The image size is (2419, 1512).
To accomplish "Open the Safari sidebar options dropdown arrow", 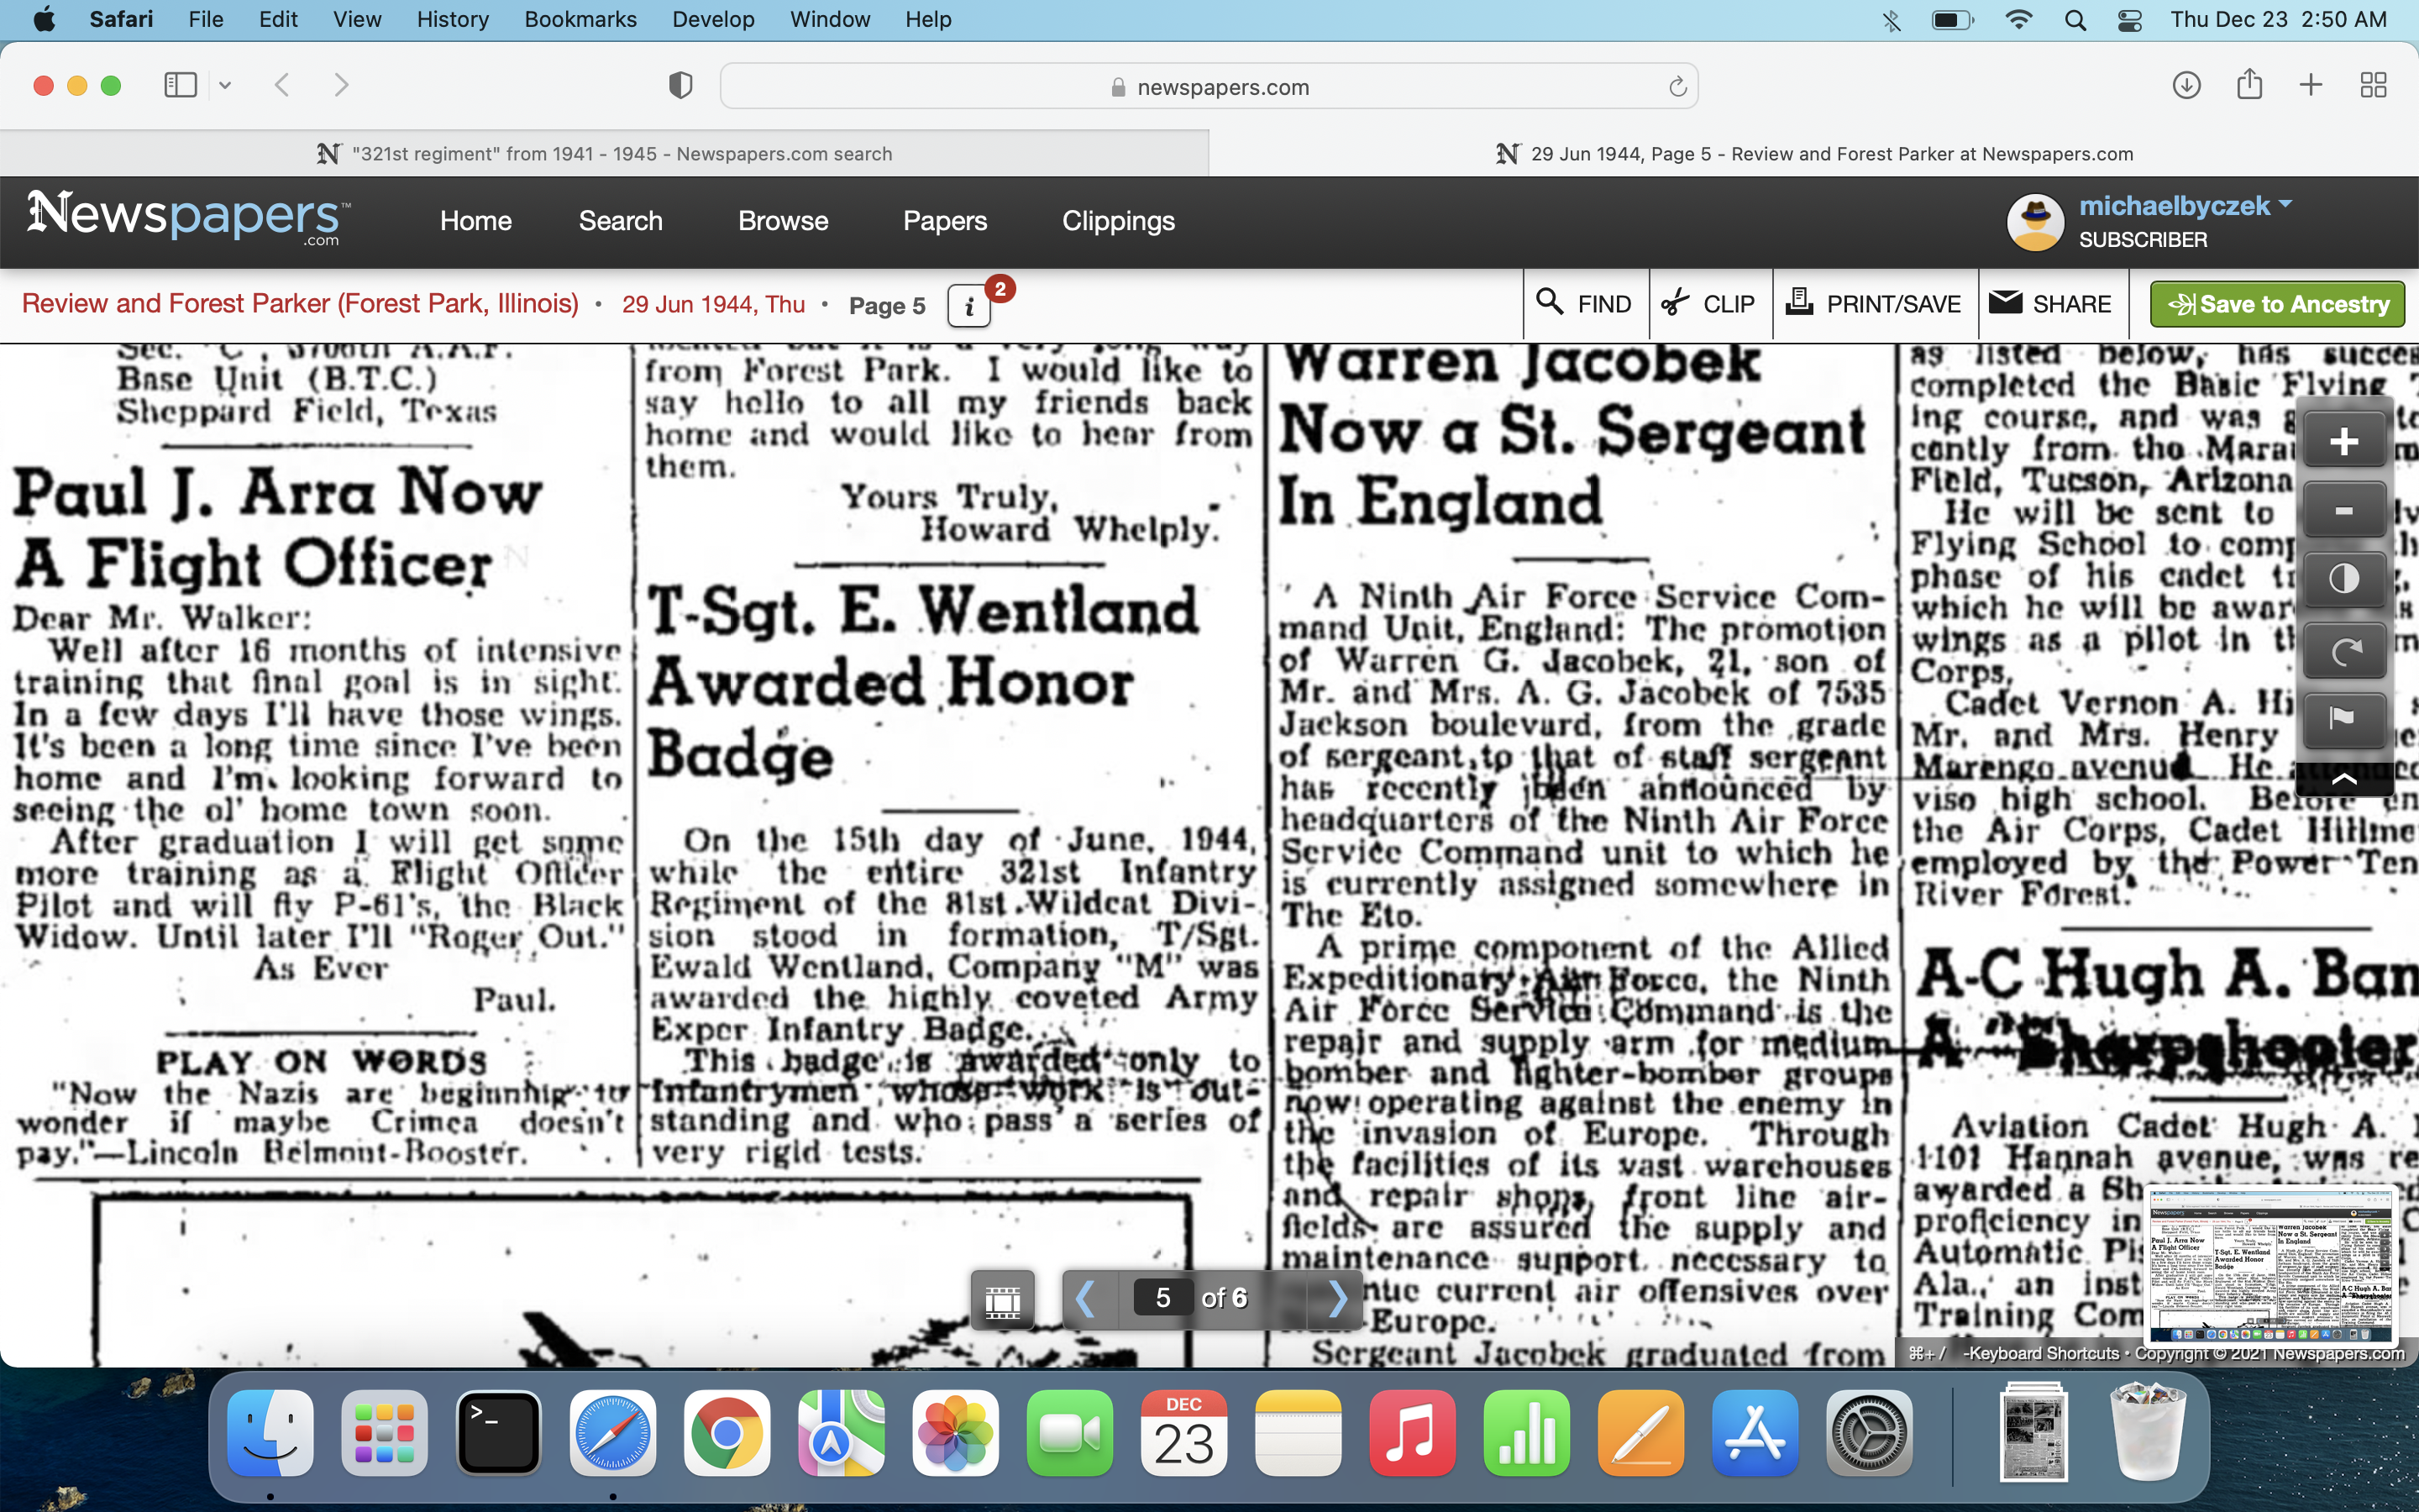I will 225,86.
